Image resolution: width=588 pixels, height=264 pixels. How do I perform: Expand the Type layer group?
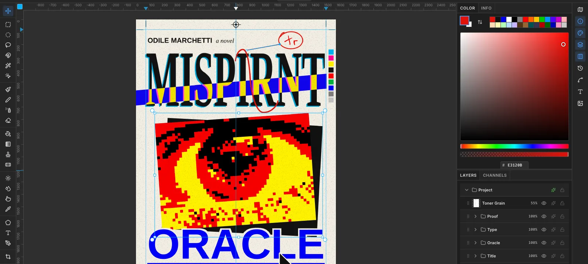click(x=476, y=230)
